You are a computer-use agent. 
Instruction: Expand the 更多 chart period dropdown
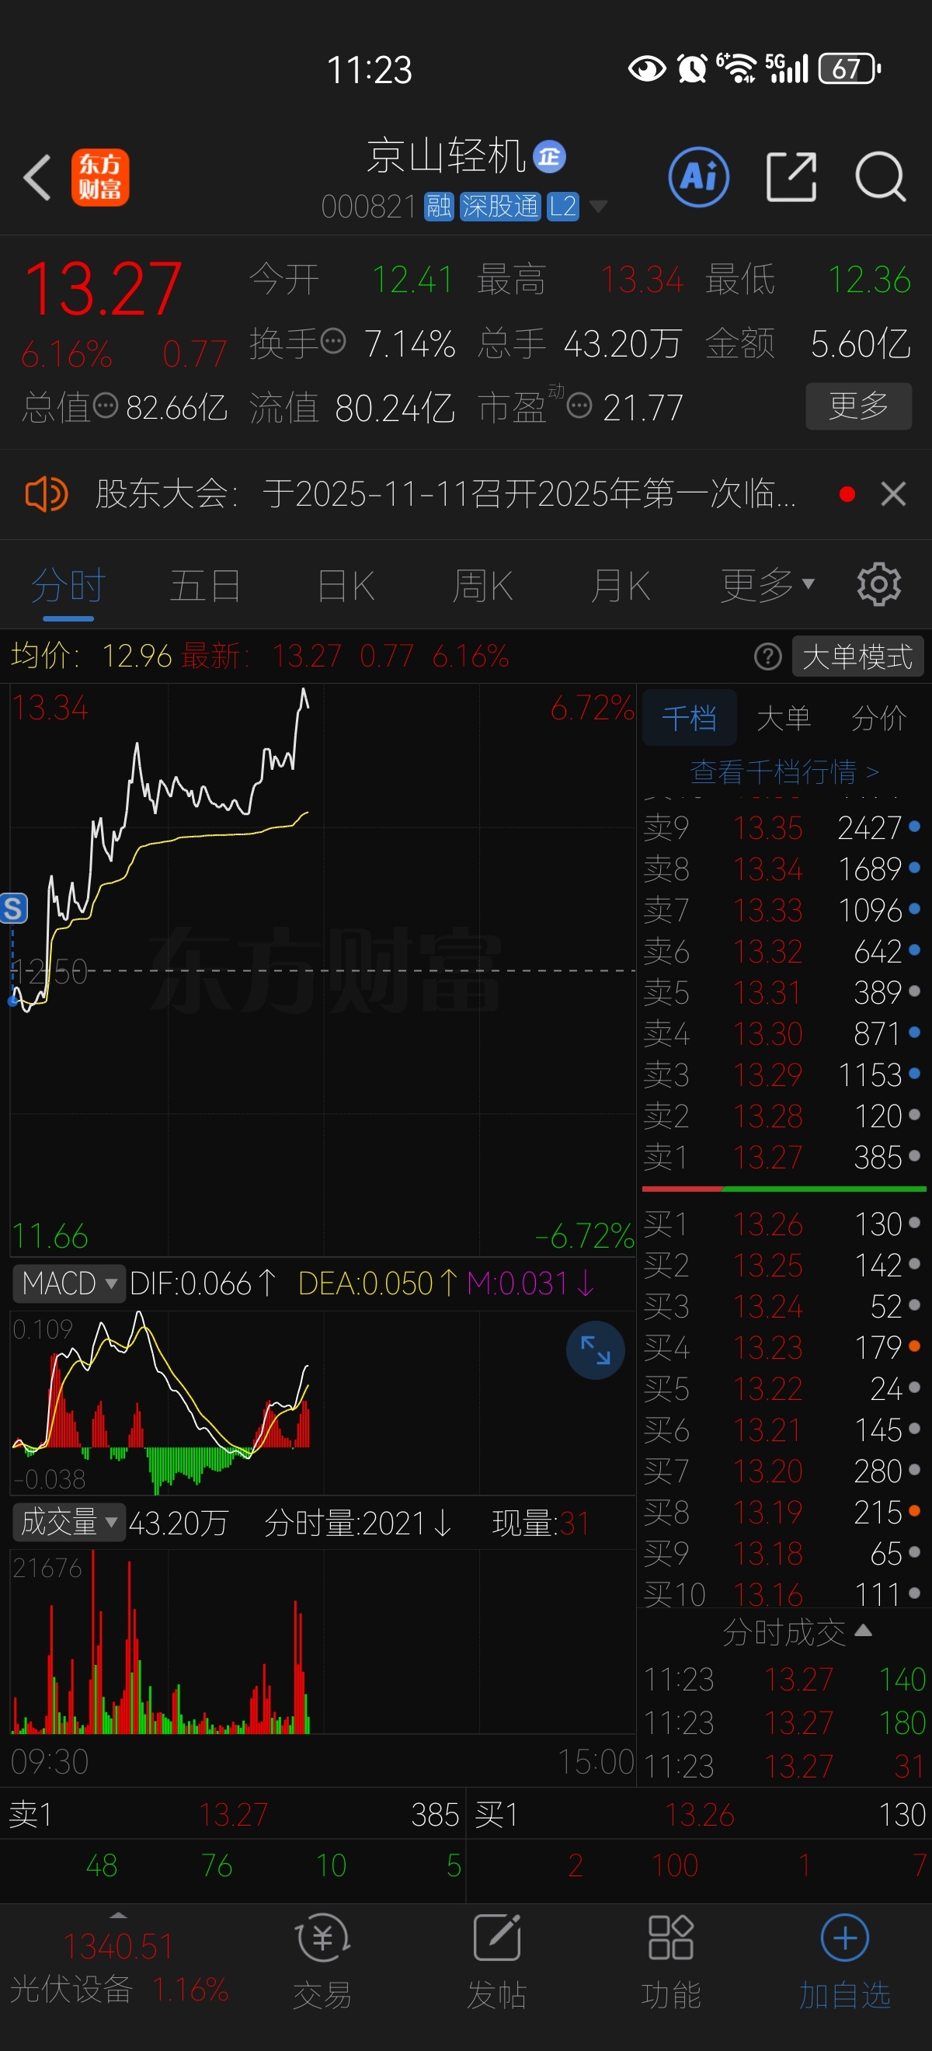[767, 586]
